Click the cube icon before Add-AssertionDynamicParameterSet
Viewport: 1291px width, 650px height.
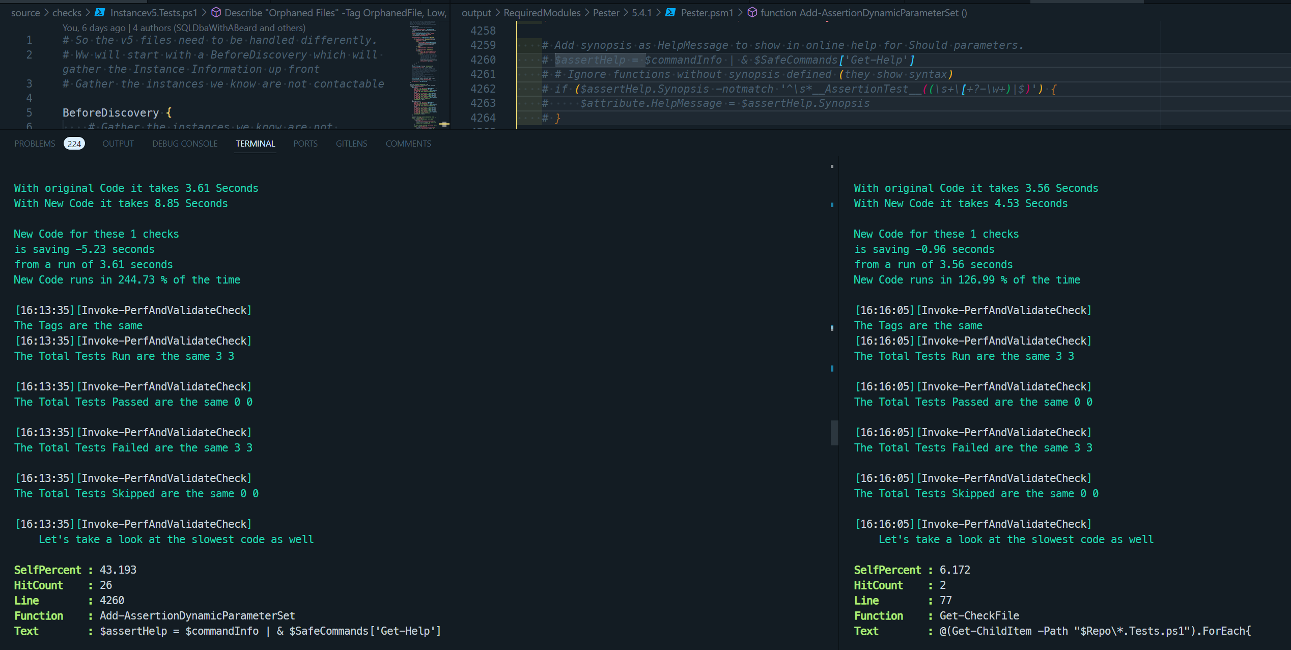click(752, 13)
